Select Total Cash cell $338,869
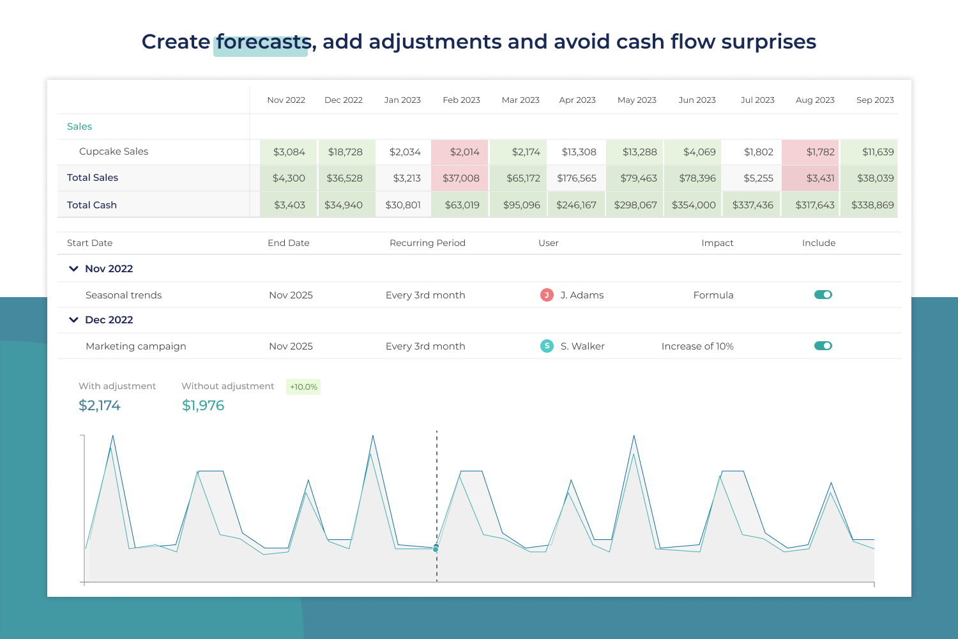Viewport: 958px width, 639px height. tap(869, 205)
